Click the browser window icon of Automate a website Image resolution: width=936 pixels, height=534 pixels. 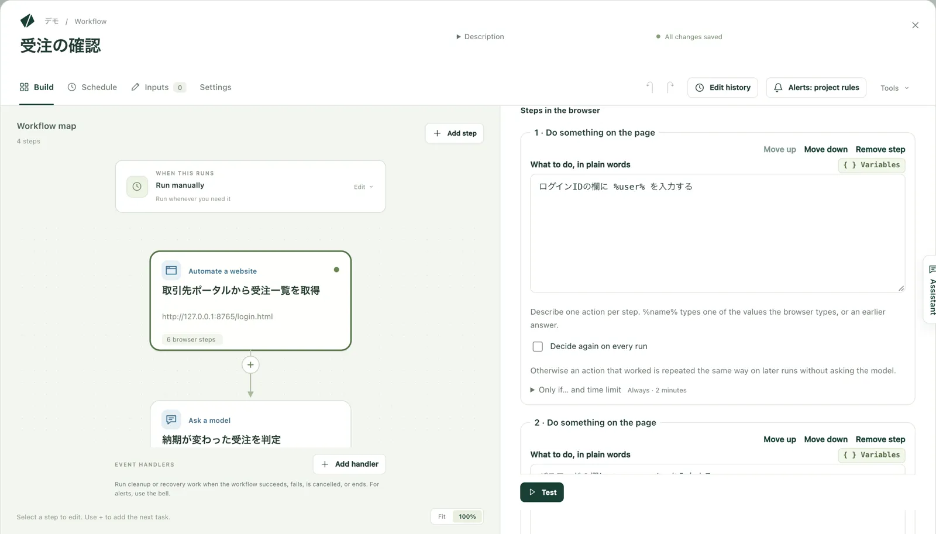tap(171, 270)
